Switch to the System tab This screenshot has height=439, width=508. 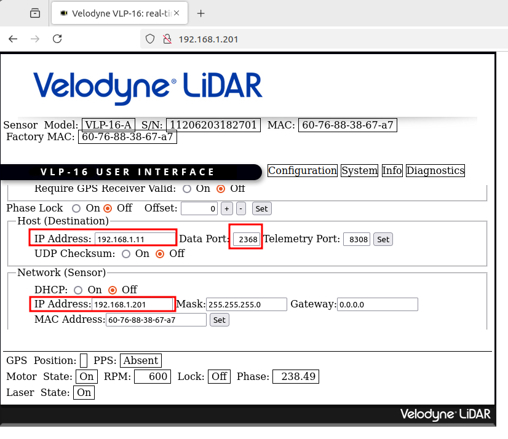359,171
